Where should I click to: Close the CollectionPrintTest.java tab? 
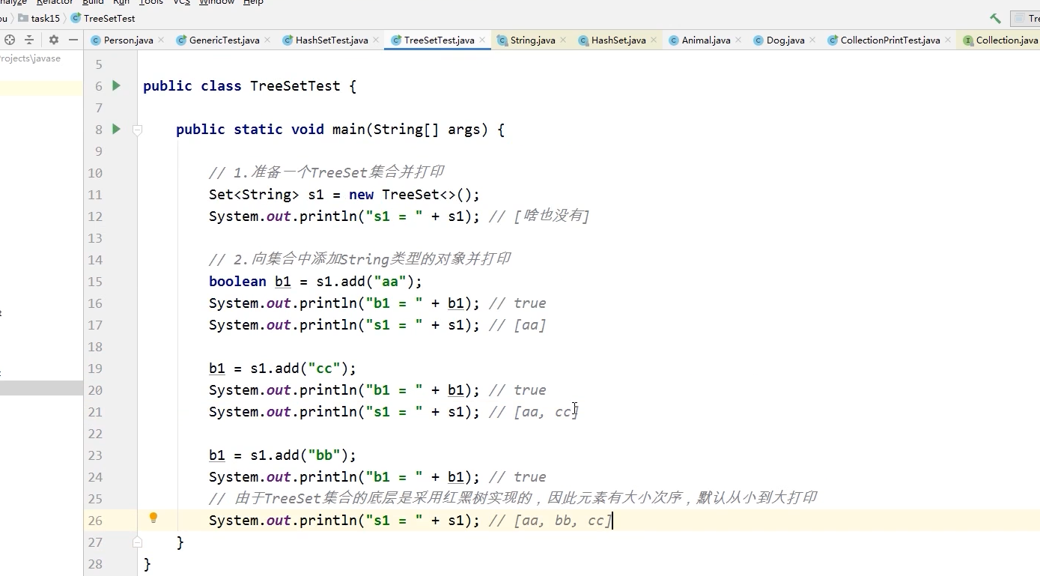tap(948, 40)
